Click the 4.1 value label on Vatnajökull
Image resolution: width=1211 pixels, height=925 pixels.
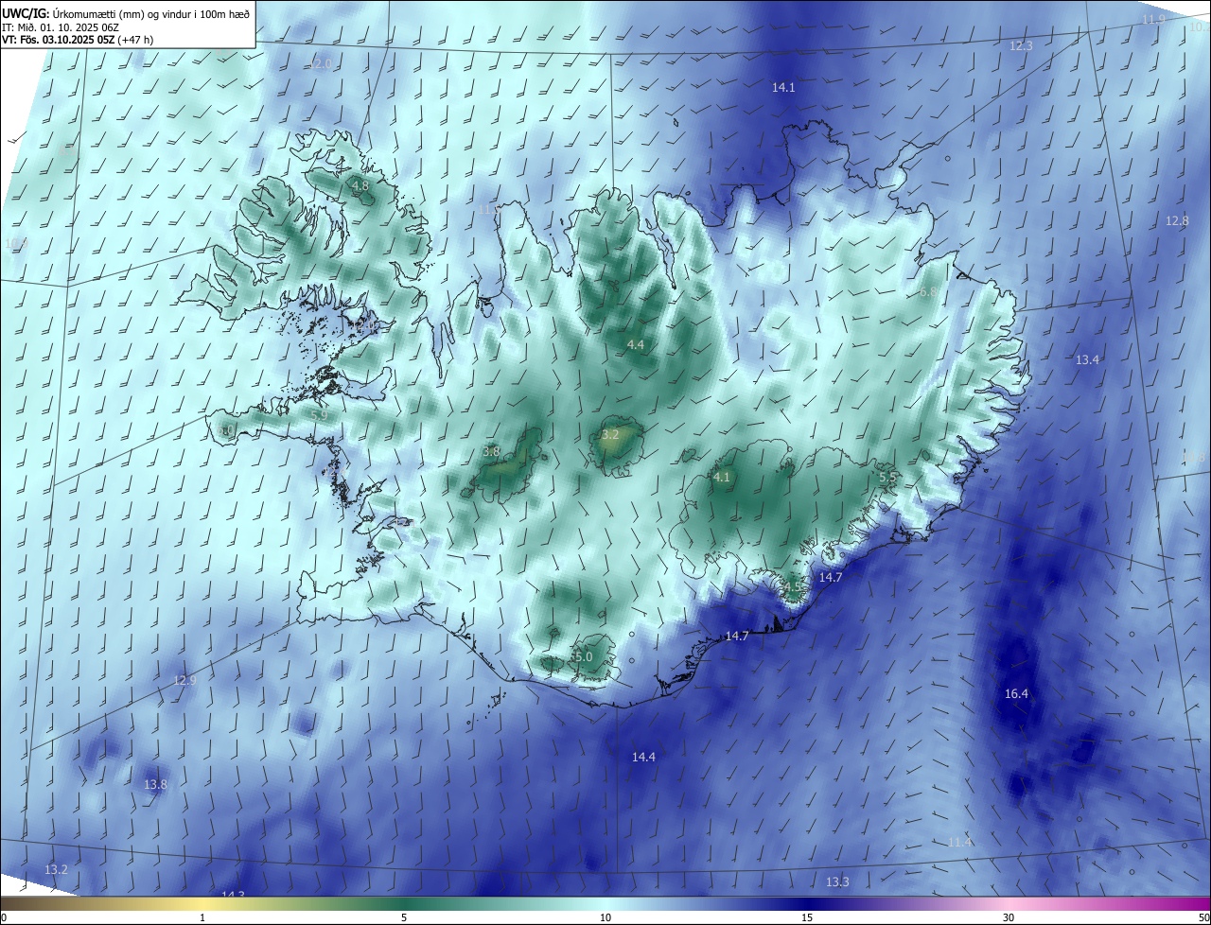(722, 477)
